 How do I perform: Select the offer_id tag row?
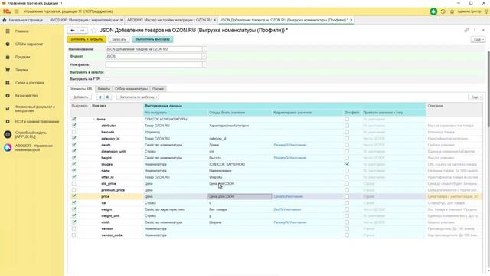click(107, 177)
